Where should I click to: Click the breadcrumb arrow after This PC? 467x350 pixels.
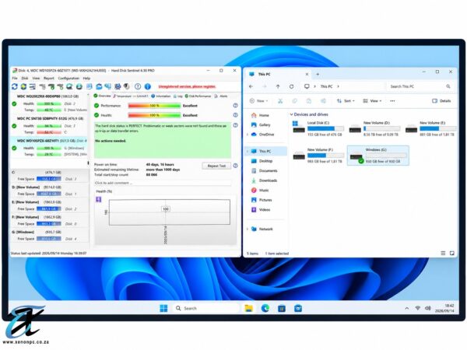(338, 86)
